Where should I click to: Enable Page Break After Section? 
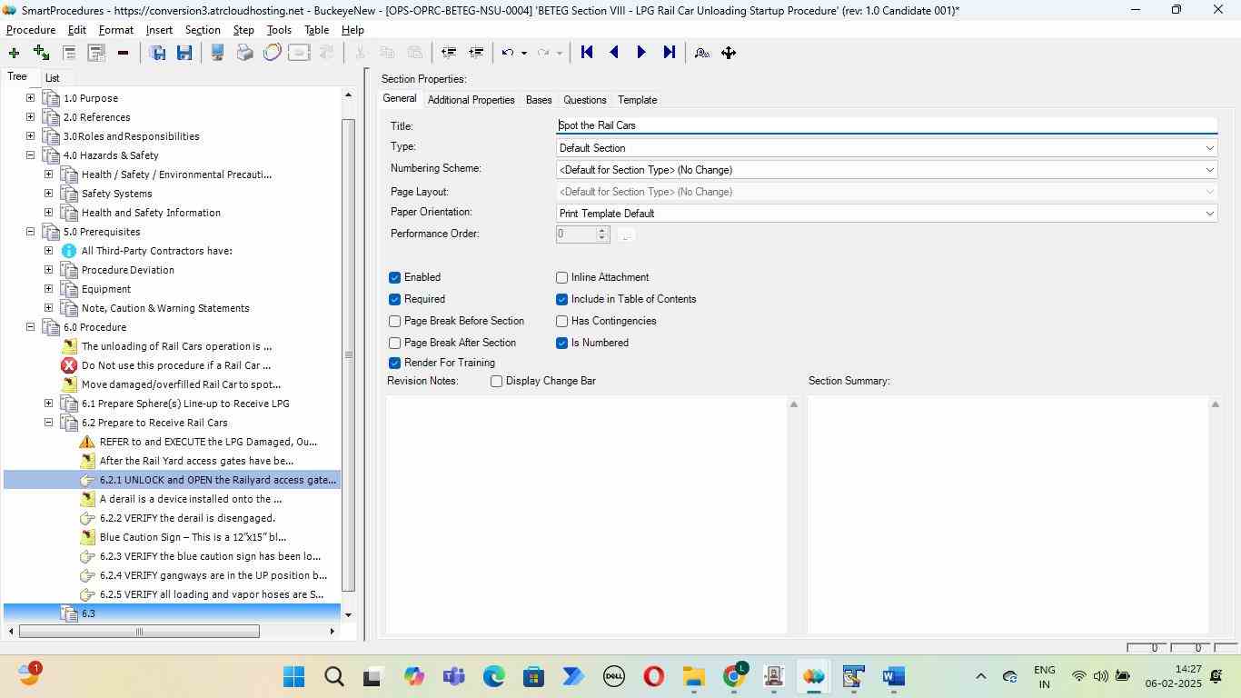394,343
